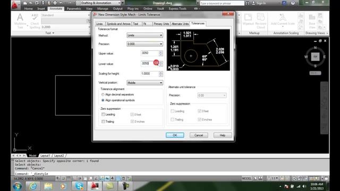The height and width of the screenshot is (191, 340).
Task: Click the Plot printer icon in quick access toolbar
Action: coord(55,3)
